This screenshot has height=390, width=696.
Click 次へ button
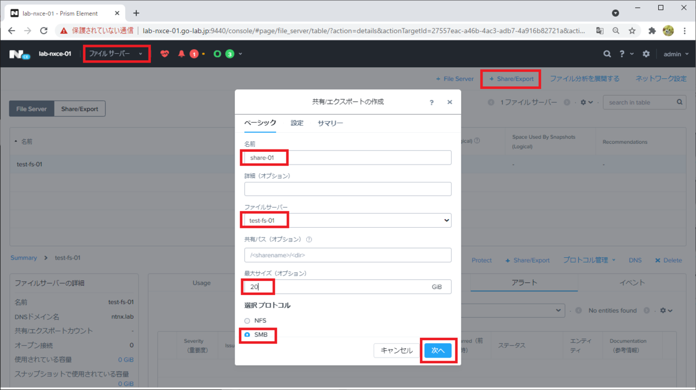(x=438, y=350)
